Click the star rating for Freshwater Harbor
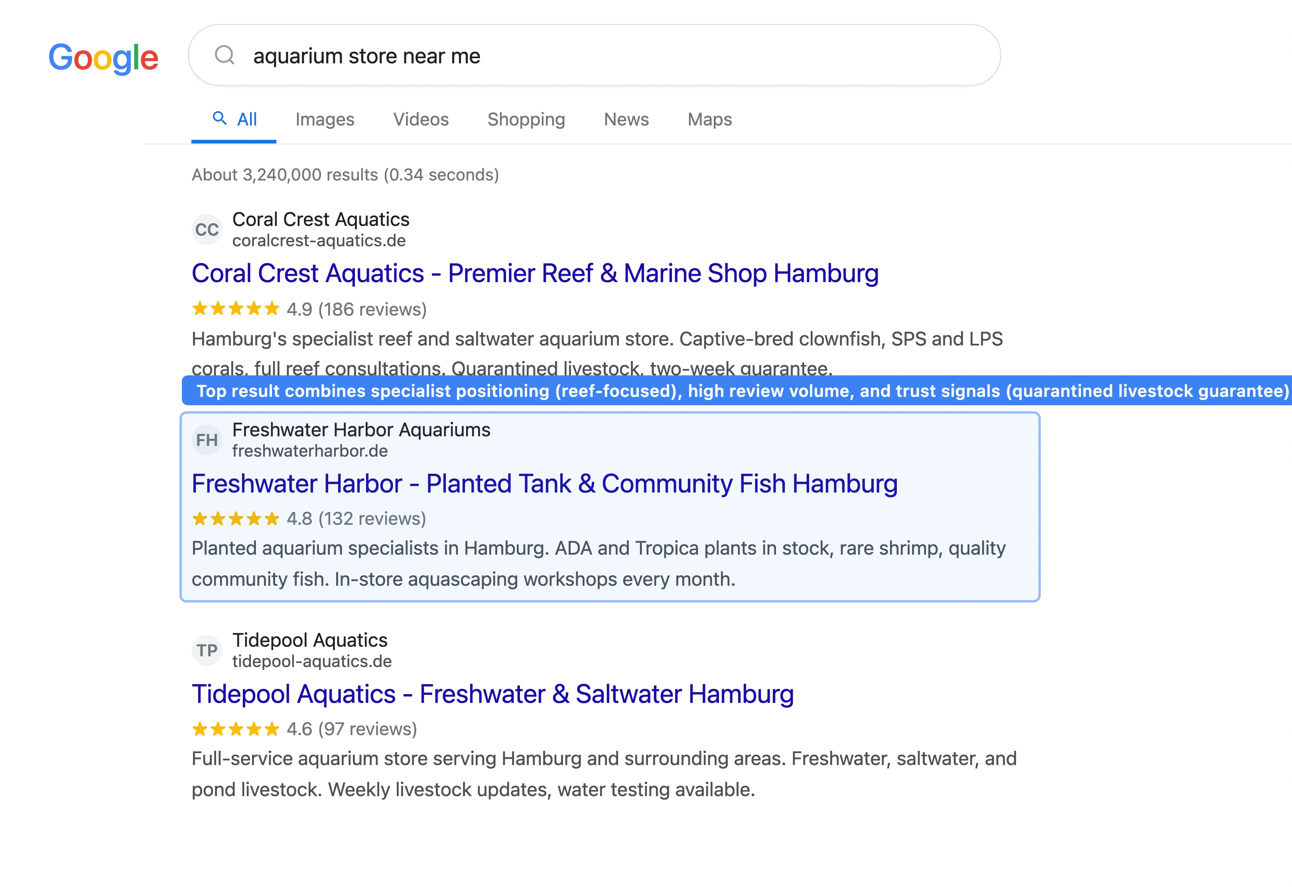The height and width of the screenshot is (887, 1292). (236, 519)
